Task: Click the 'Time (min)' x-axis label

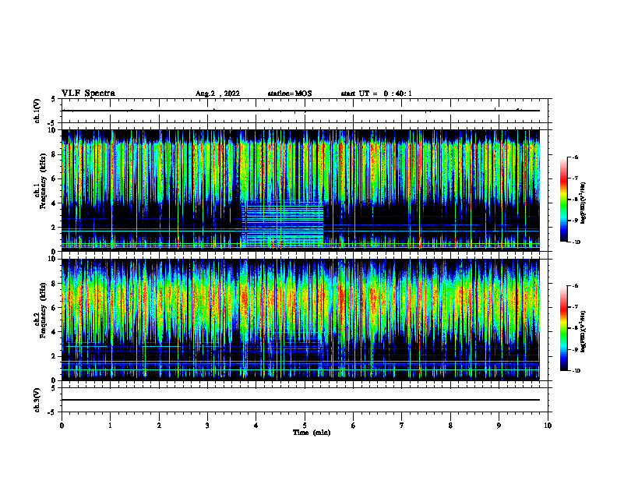Action: [312, 433]
